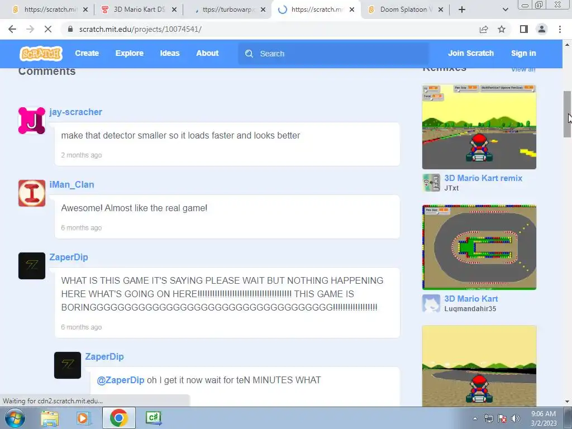The image size is (572, 429).
Task: Open ZaperDip's profile link on the reply
Action: click(x=104, y=356)
